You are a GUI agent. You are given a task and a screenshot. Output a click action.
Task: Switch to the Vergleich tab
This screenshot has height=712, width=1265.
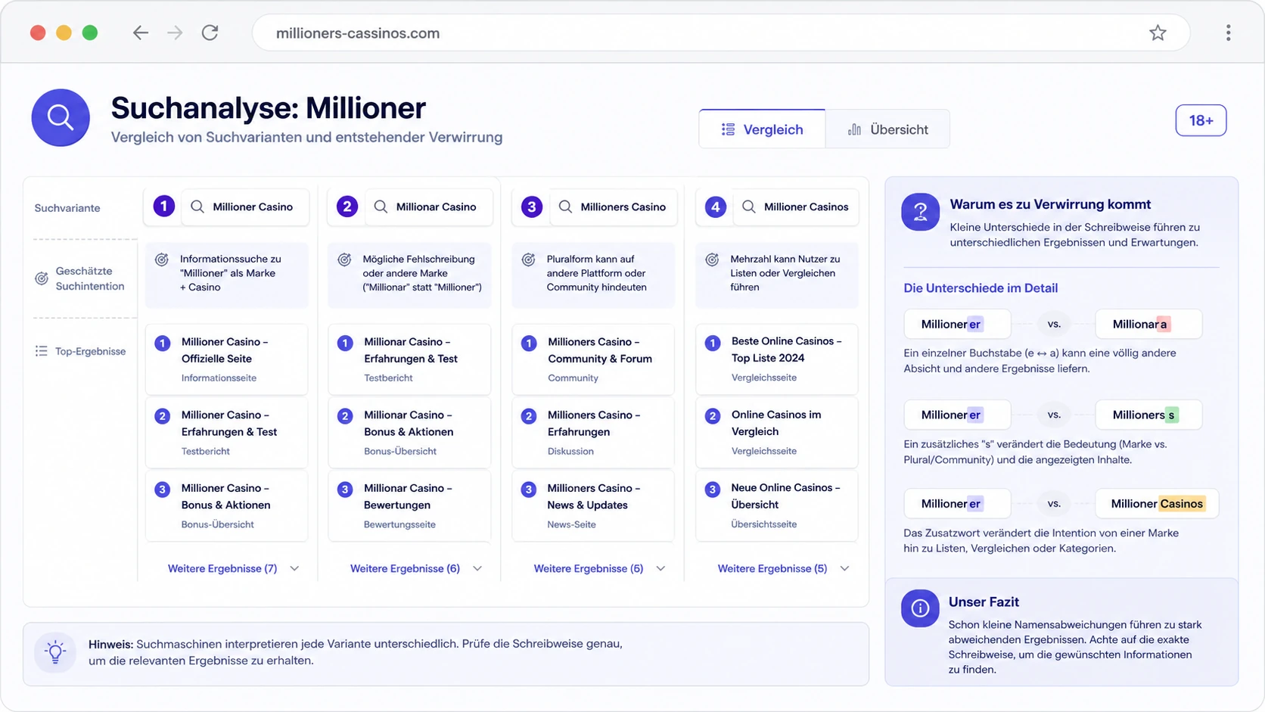762,129
